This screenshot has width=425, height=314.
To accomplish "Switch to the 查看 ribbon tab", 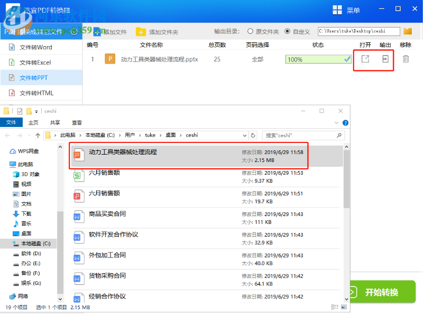I will (x=76, y=122).
